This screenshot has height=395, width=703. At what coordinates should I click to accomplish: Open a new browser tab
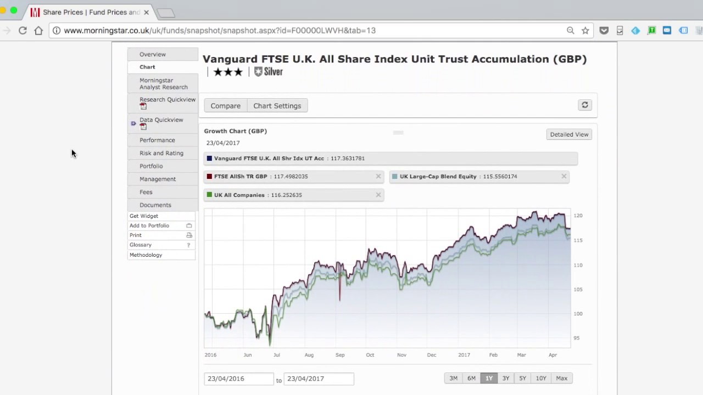165,13
